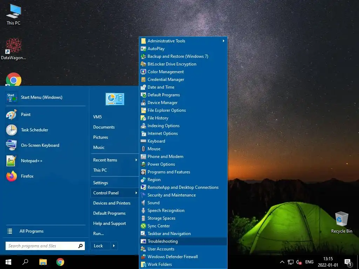The height and width of the screenshot is (269, 359).
Task: Open the Paint app icon
Action: [x=12, y=115]
